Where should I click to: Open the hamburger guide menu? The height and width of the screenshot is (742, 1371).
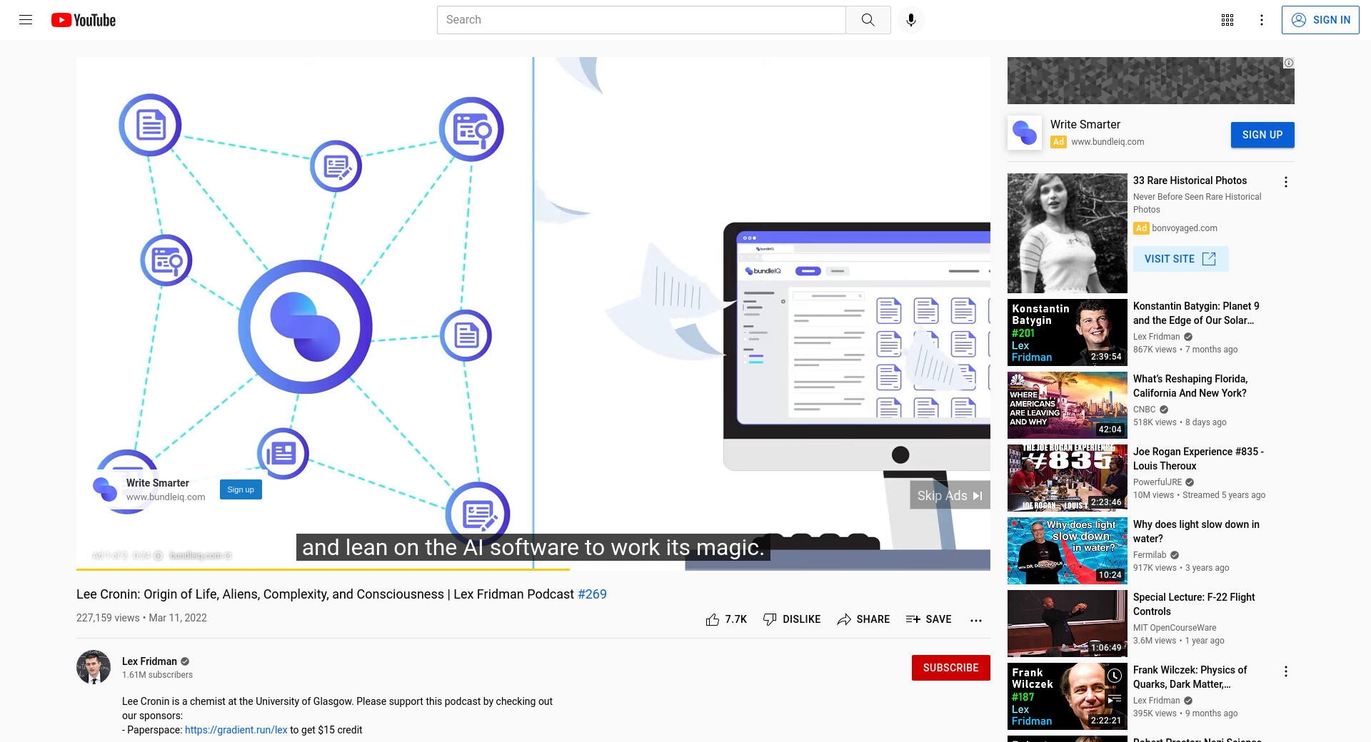26,20
